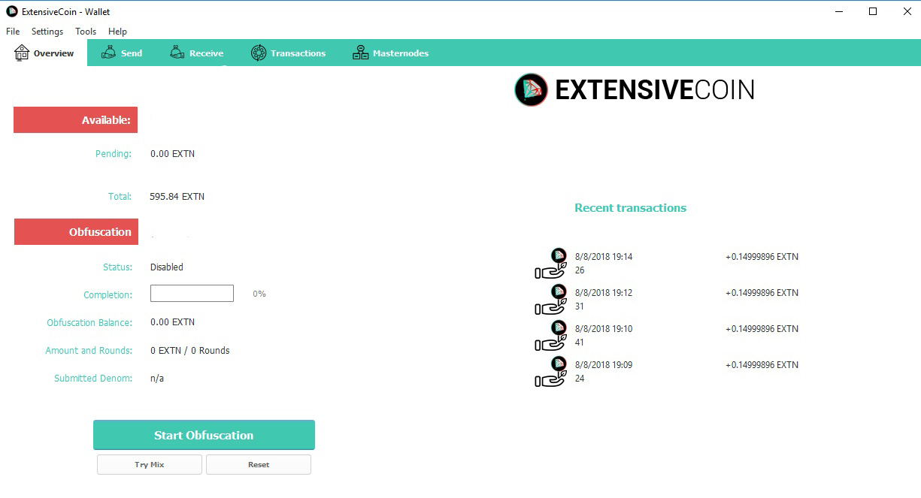Switch to the Overview tab

point(44,53)
